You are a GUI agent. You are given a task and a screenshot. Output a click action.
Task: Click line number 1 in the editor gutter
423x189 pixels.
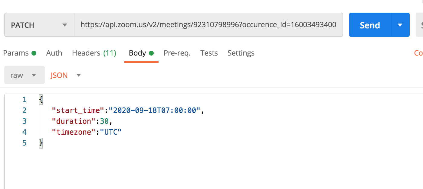pyautogui.click(x=24, y=100)
